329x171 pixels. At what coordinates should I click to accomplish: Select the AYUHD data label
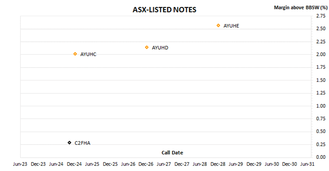click(160, 48)
